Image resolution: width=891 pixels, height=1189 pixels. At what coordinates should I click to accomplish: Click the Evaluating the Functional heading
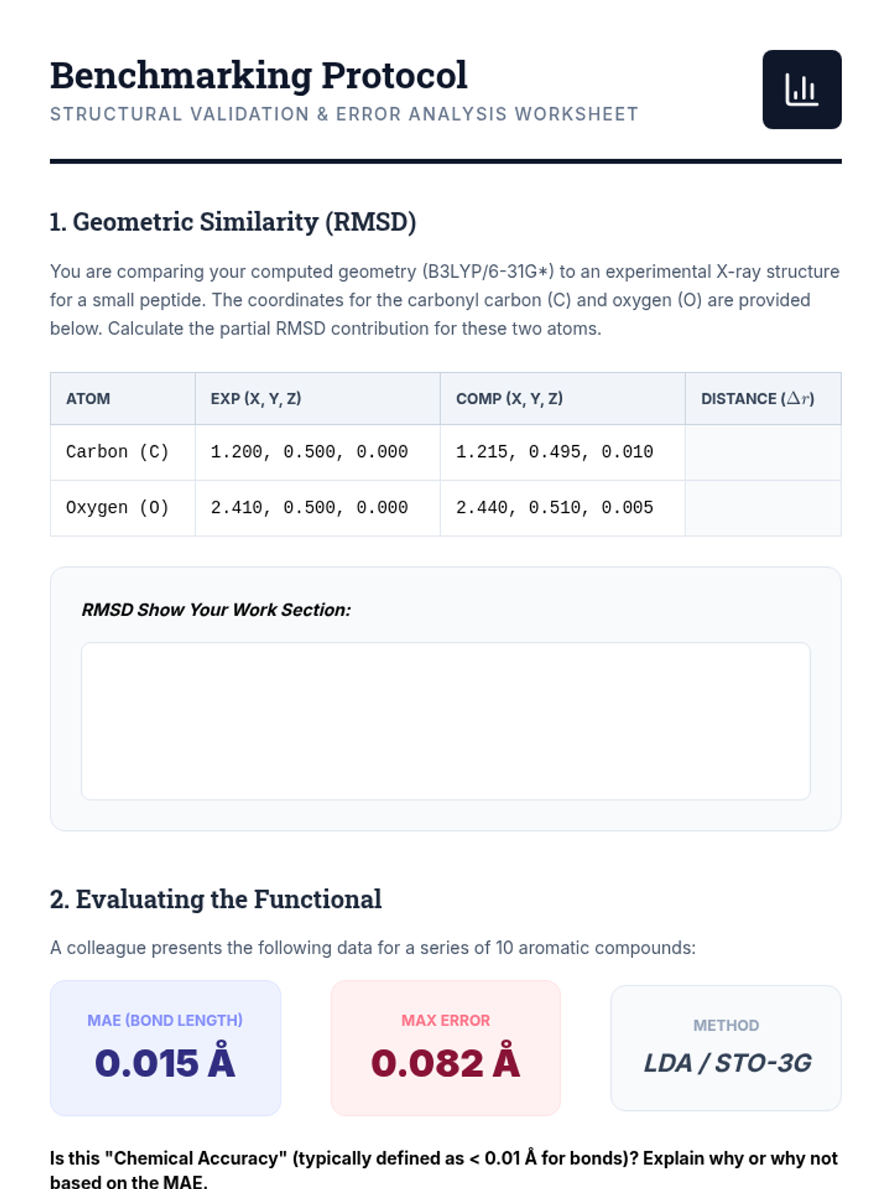click(x=215, y=899)
